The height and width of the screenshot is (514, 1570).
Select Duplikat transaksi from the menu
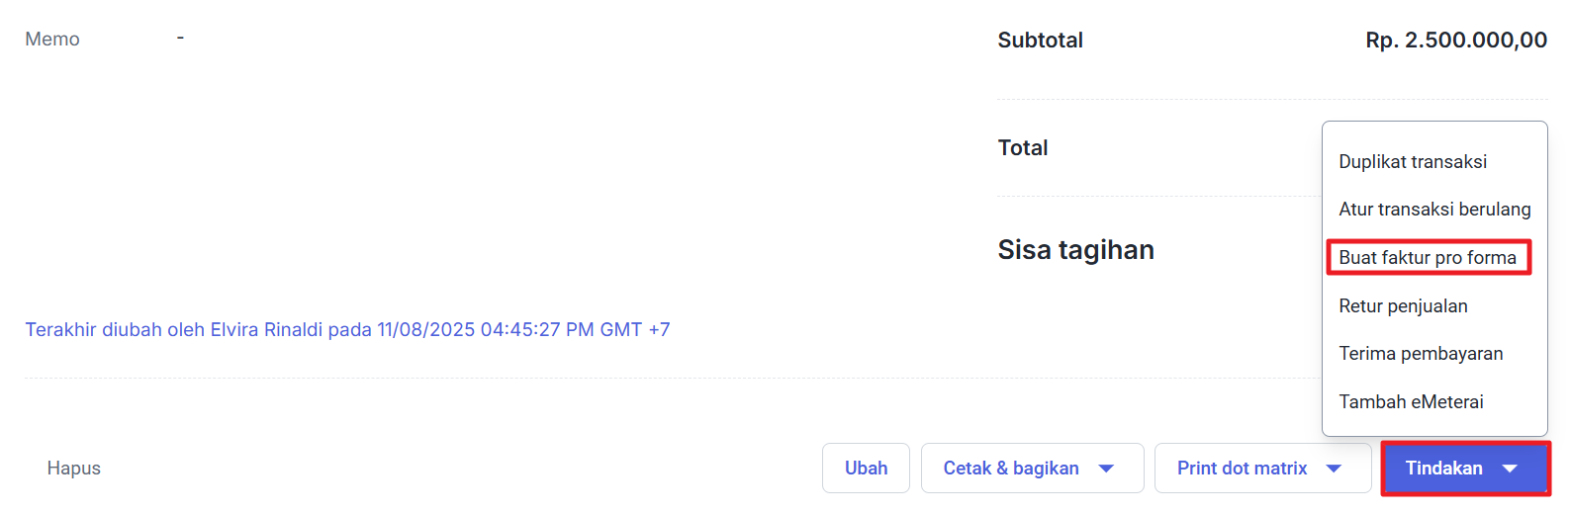click(x=1413, y=162)
